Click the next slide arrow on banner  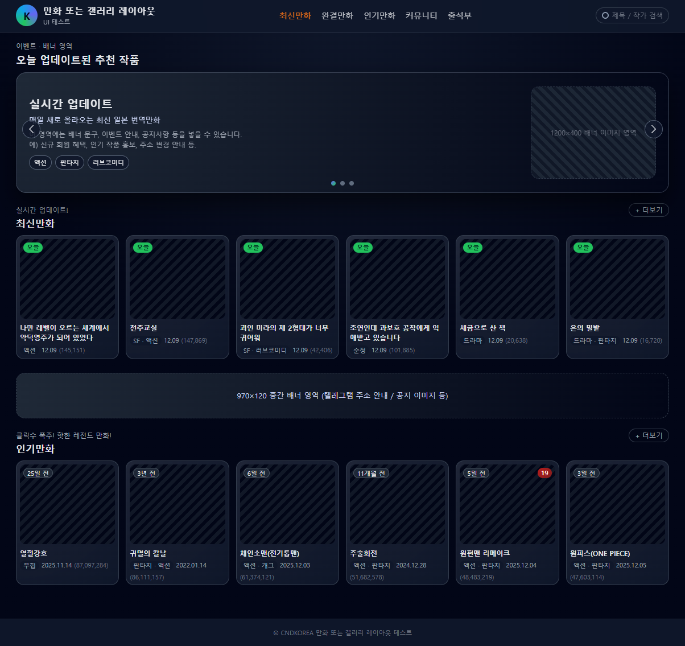(653, 129)
